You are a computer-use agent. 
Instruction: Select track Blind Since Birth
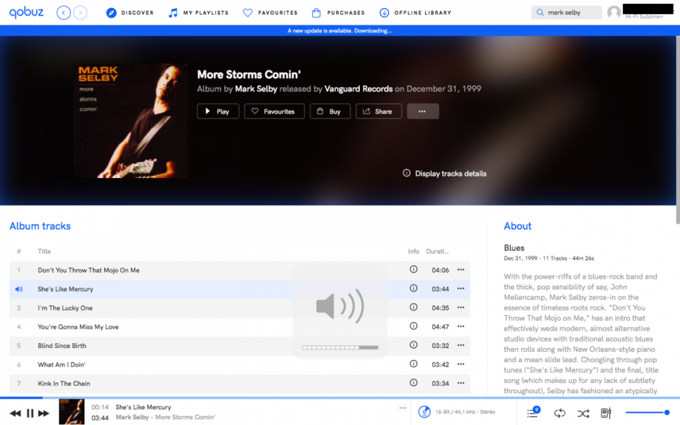coord(239,345)
